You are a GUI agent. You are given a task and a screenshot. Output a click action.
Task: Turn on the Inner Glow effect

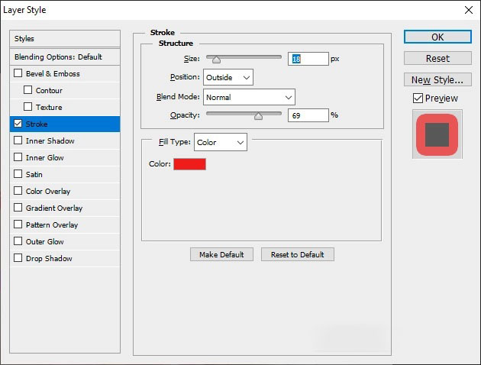[x=18, y=158]
